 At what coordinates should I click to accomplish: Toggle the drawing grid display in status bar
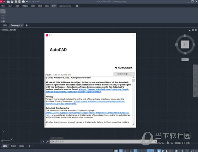121,151
